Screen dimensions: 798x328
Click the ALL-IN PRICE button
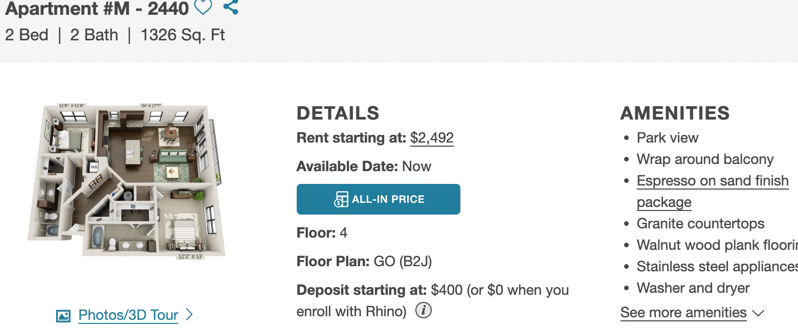pyautogui.click(x=379, y=199)
